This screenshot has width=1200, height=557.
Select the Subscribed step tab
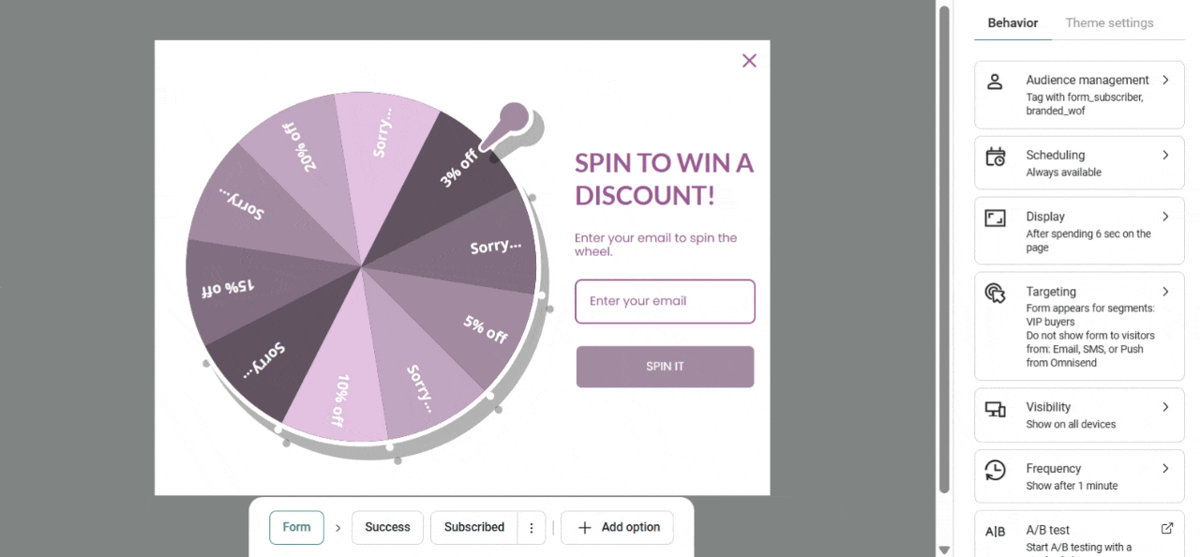pos(474,527)
